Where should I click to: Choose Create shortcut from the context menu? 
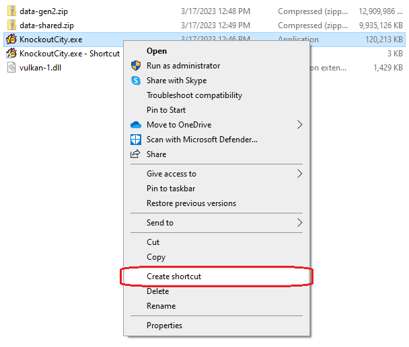pos(174,277)
